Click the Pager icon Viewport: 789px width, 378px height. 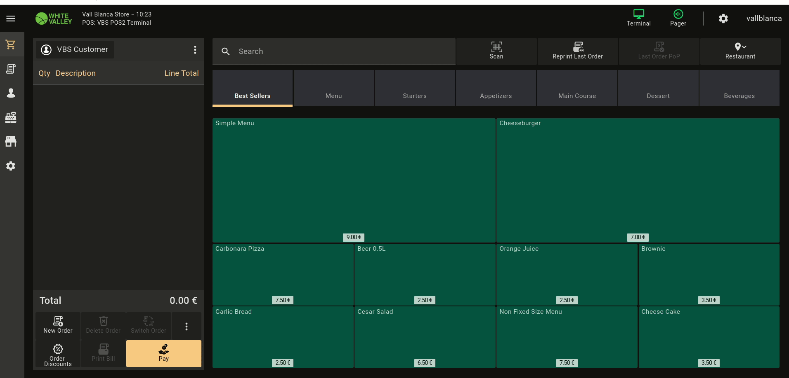[x=678, y=18]
